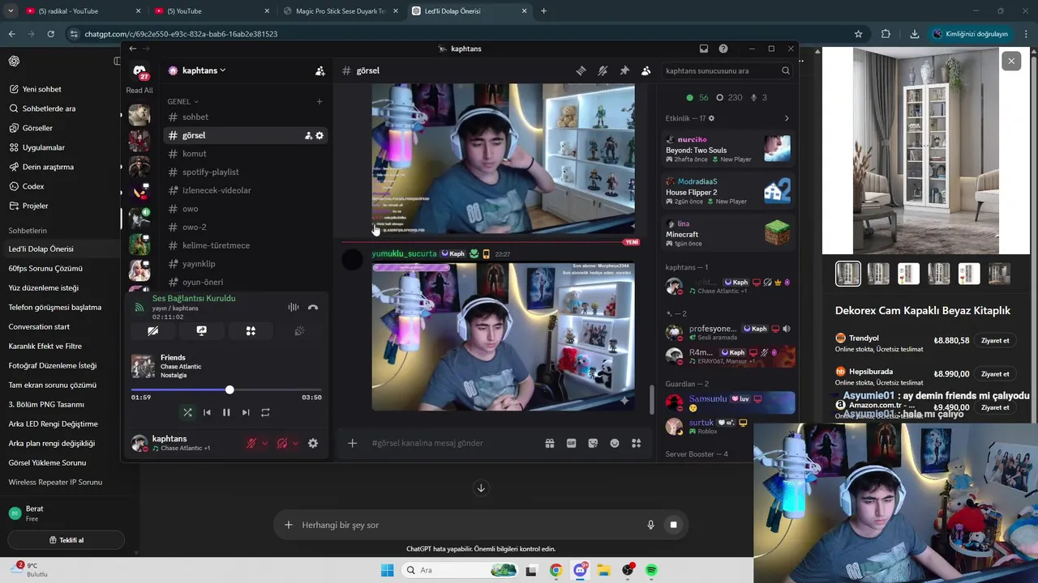Select first bookshelf thumbnail in product panel
The height and width of the screenshot is (583, 1038).
coord(848,274)
